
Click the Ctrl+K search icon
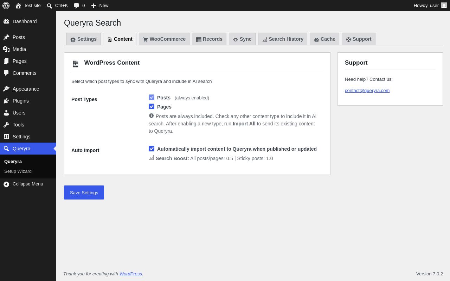tap(50, 6)
